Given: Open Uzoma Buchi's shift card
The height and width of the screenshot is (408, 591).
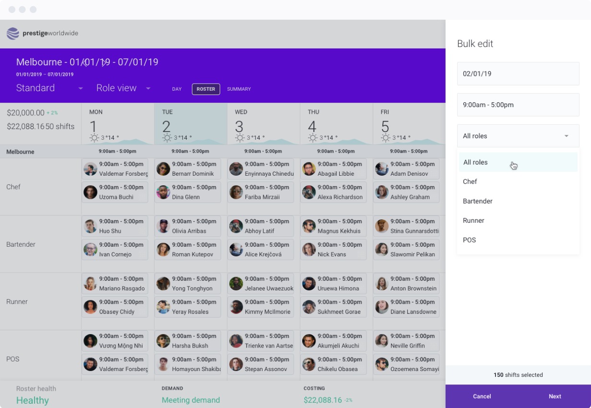Looking at the screenshot, I should (x=115, y=192).
